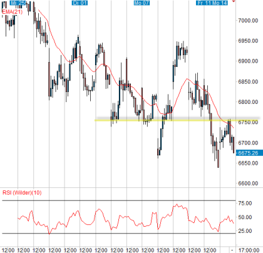Click the 6800.00 price axis label
The width and height of the screenshot is (263, 253).
[248, 102]
